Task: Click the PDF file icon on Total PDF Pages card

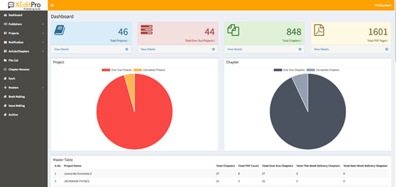Action: tap(319, 30)
